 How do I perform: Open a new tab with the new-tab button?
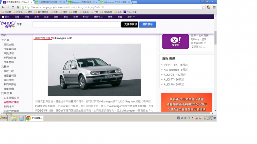[x=135, y=2]
